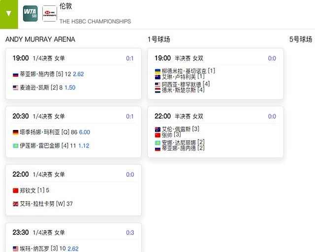
Task: Click Russian flag beside 蒂亚娜·施内德 [5]
Action: click(15, 75)
